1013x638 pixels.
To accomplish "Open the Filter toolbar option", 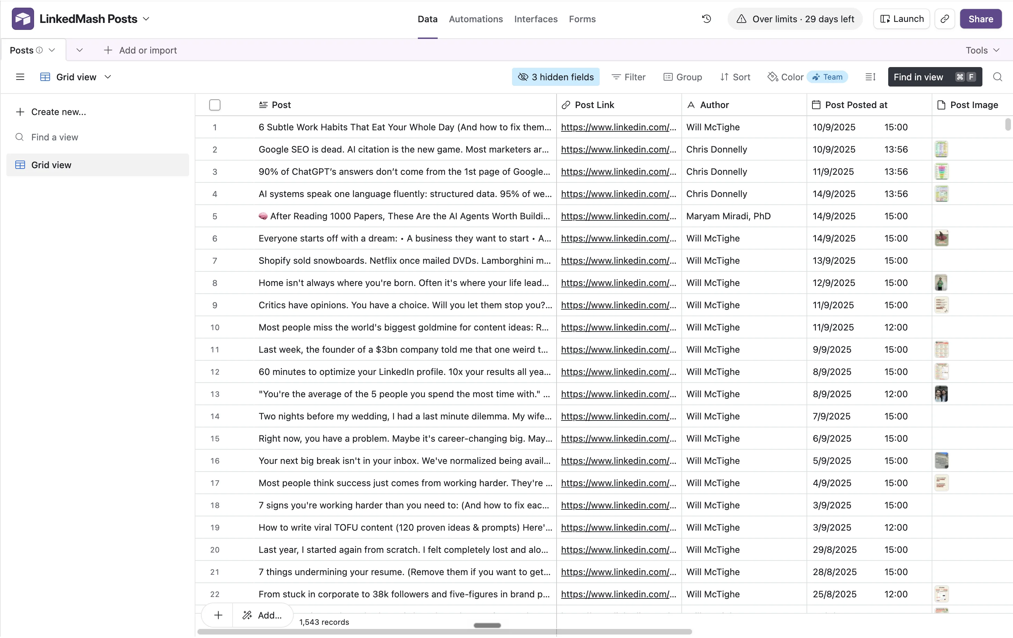I will [629, 77].
